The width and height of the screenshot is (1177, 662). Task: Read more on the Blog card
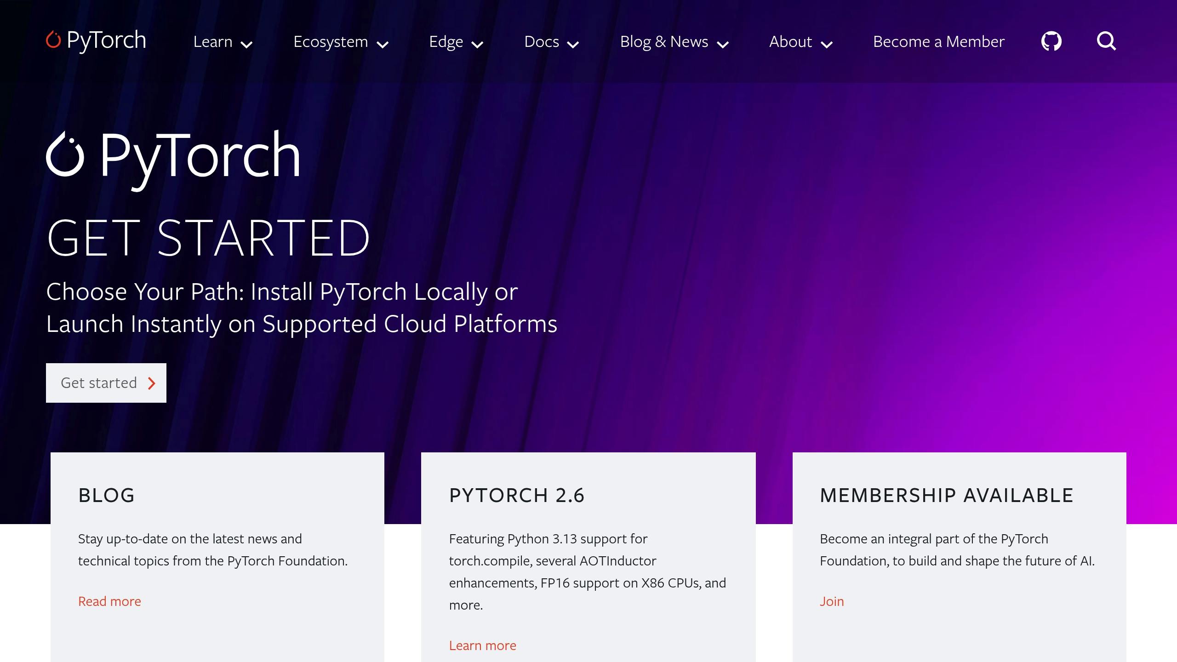click(109, 601)
